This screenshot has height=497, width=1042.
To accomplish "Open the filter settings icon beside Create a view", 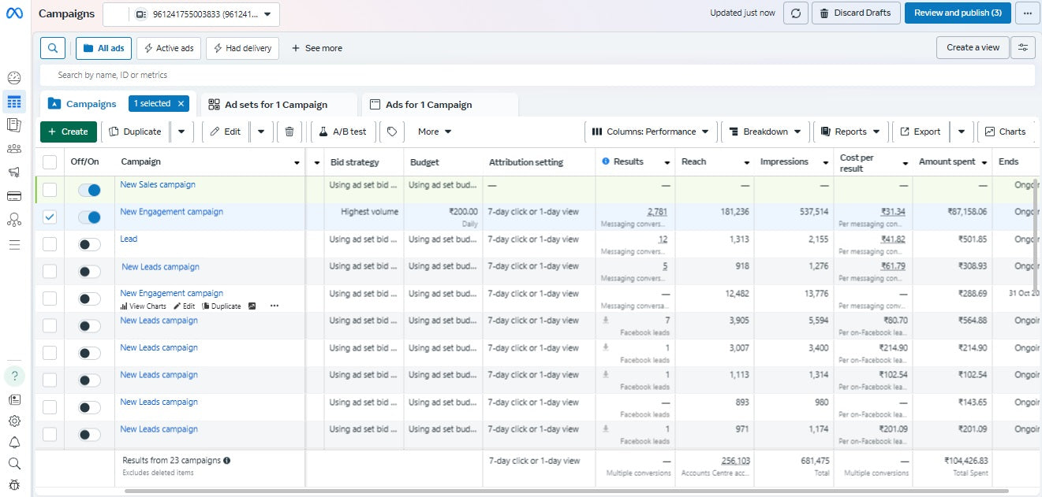I will [x=1023, y=47].
